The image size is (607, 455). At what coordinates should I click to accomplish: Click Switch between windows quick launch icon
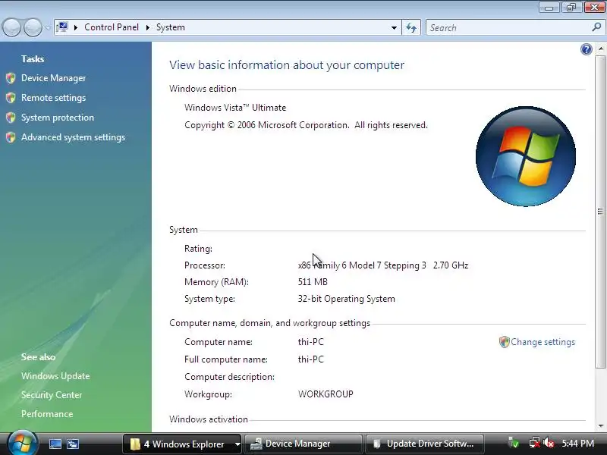(x=73, y=444)
